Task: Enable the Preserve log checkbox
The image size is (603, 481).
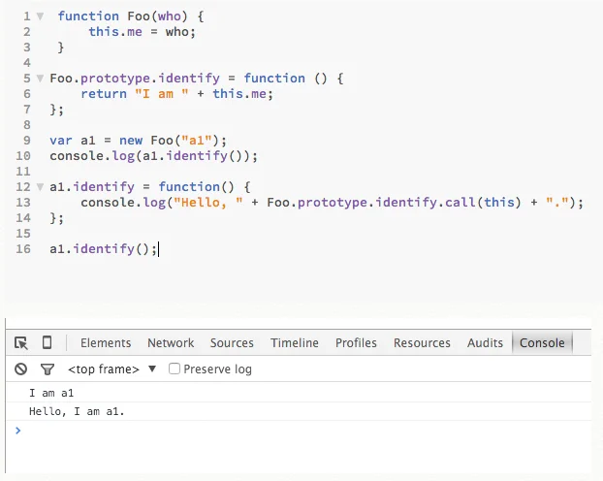Action: 175,369
